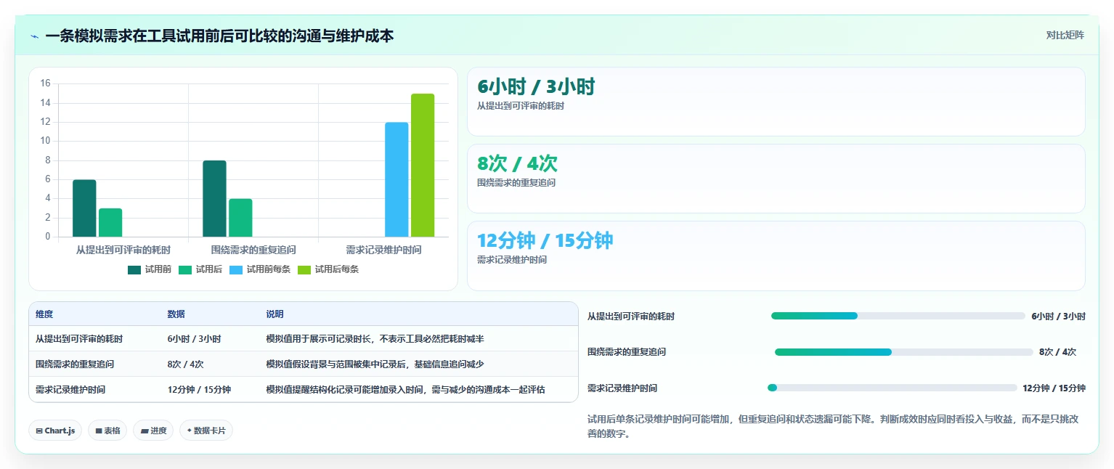The height and width of the screenshot is (469, 1114).
Task: Click the dark green bar with value 8
Action: click(214, 198)
